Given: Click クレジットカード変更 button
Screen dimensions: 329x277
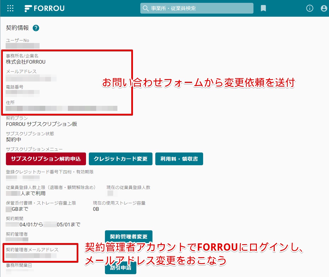Looking at the screenshot, I should (x=121, y=159).
